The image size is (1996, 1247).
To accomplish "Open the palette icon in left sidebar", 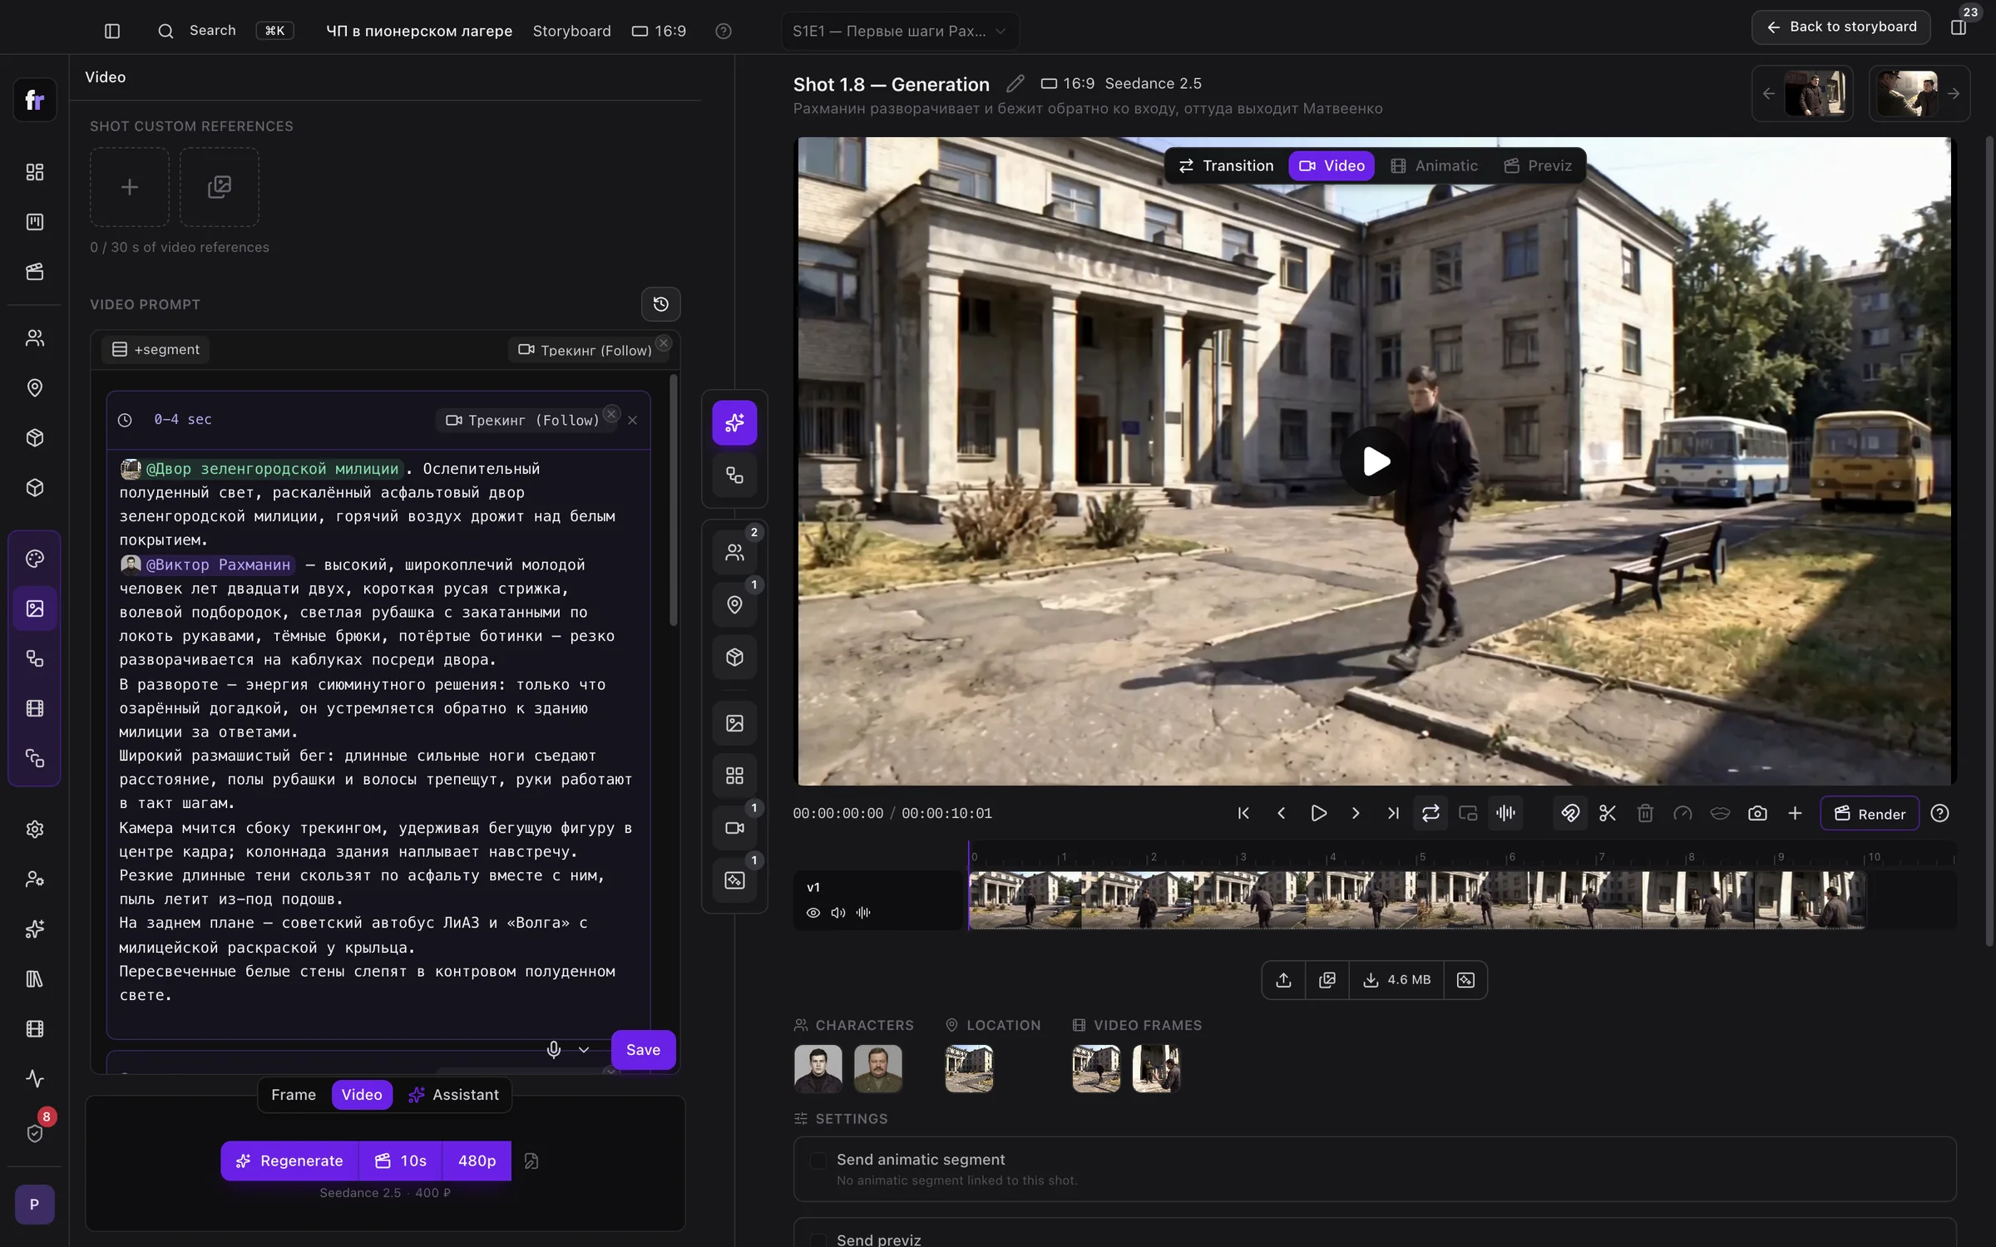I will 34,559.
